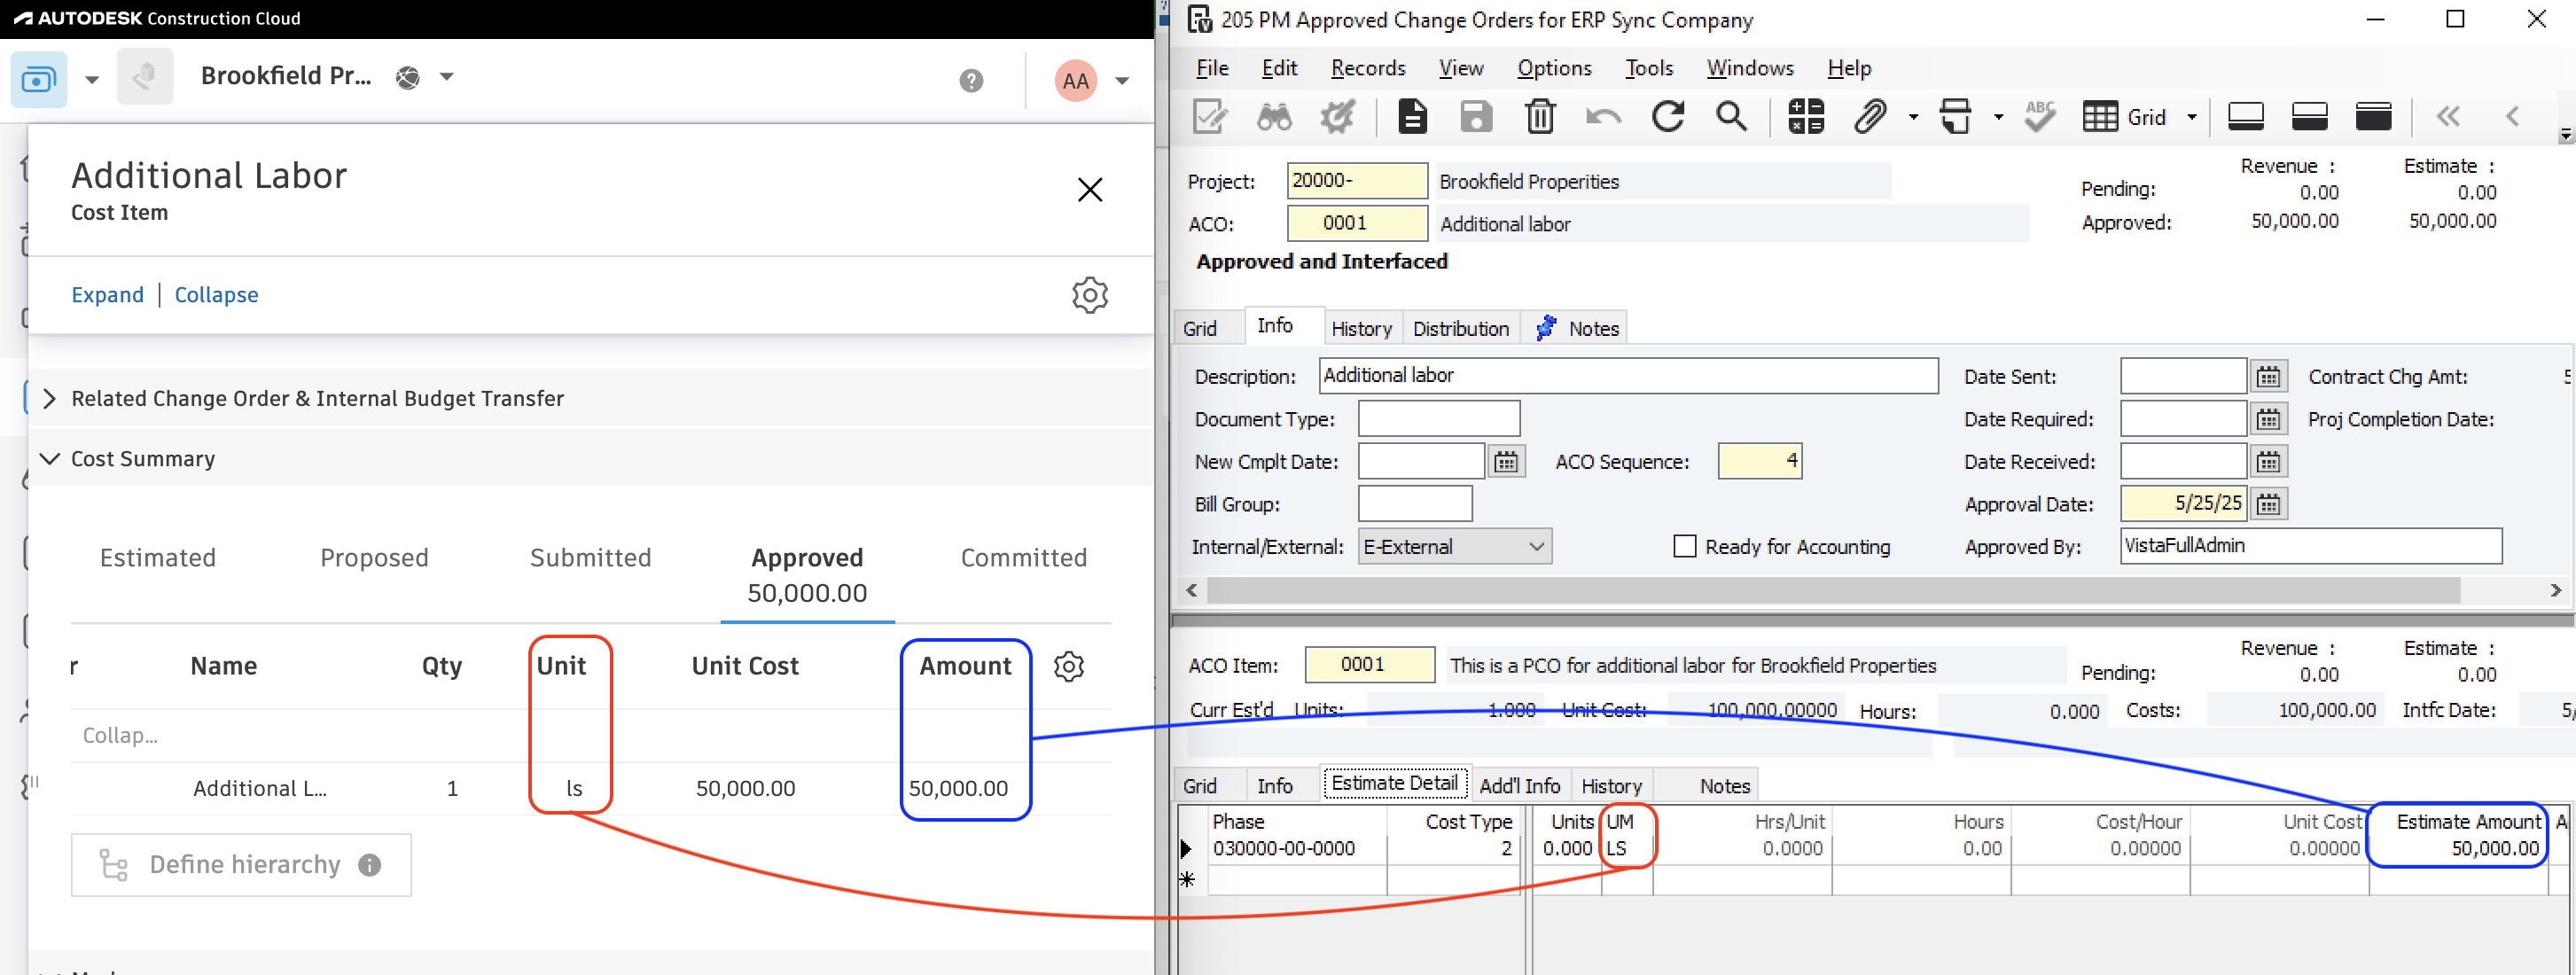Viewport: 2576px width, 975px height.
Task: Open panel settings gear beside Collapse
Action: coord(1090,295)
